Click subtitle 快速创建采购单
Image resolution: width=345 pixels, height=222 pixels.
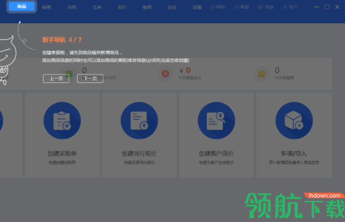(62, 162)
